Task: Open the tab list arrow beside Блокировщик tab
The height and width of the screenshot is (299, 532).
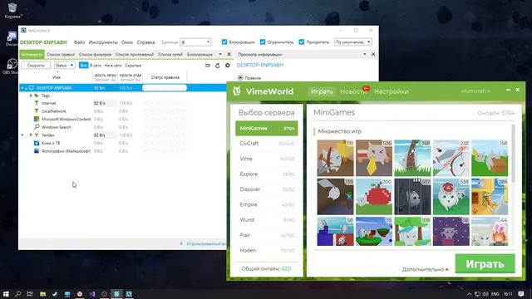Action: pyautogui.click(x=220, y=54)
